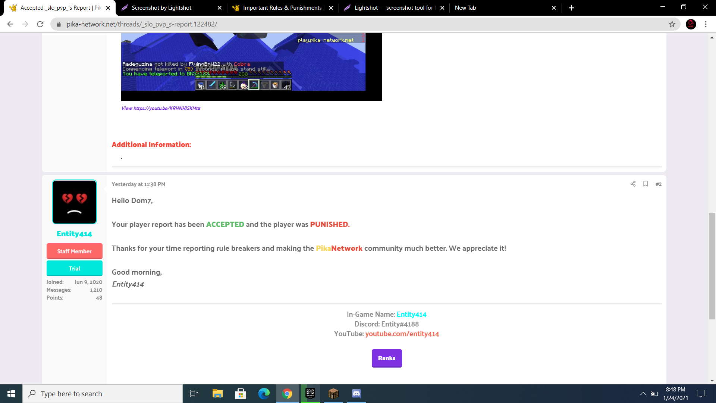Reload the page using the refresh icon
Image resolution: width=716 pixels, height=403 pixels.
coord(40,24)
